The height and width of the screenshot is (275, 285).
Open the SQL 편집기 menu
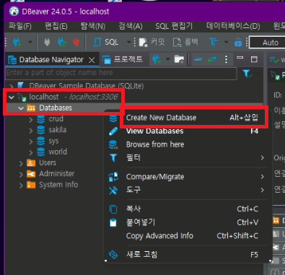click(174, 26)
